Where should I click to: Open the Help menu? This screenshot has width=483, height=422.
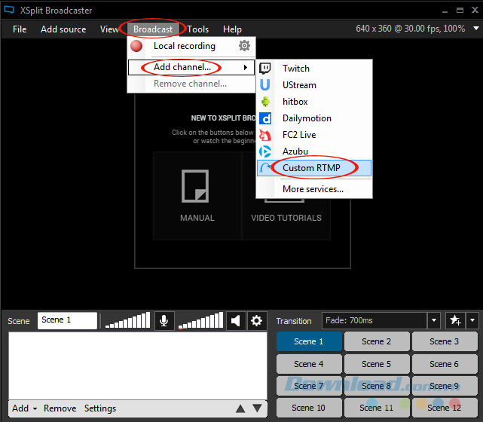pos(232,29)
